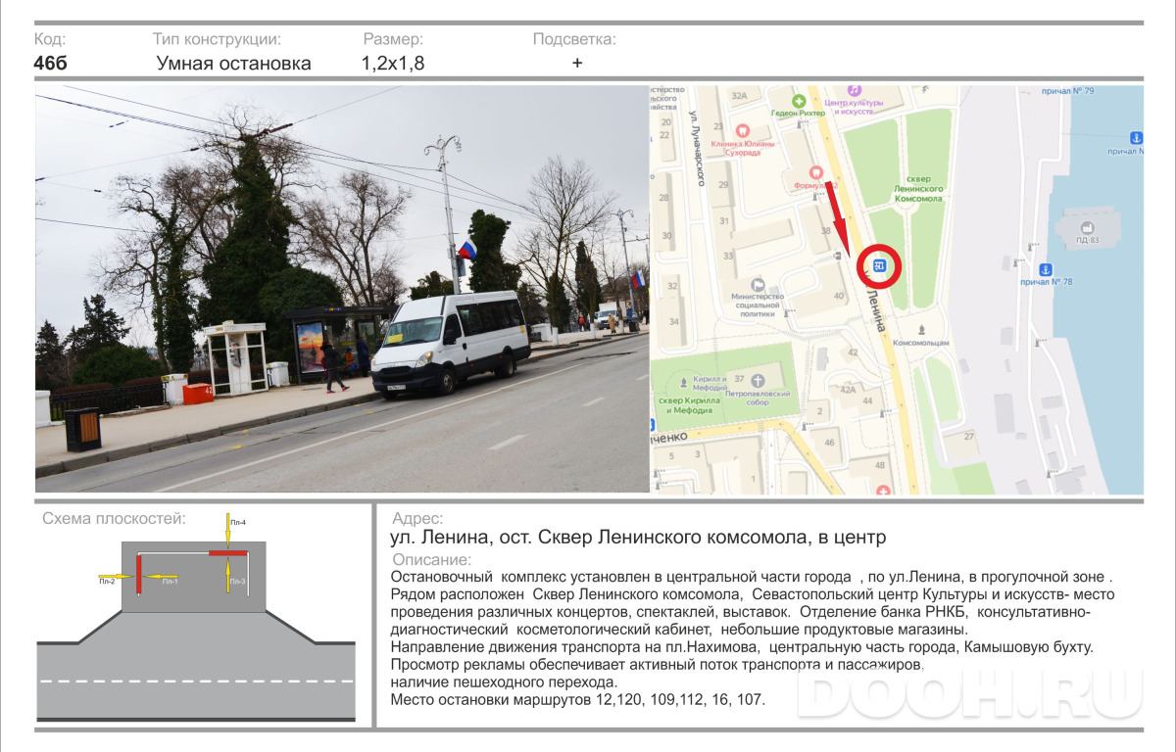
Task: Open the street photo of the bus stop
Action: click(x=342, y=289)
